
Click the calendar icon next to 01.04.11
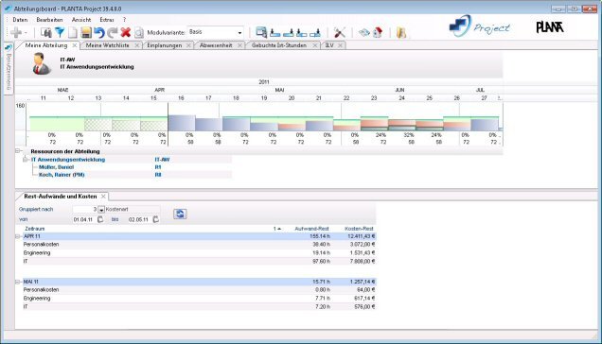point(100,219)
